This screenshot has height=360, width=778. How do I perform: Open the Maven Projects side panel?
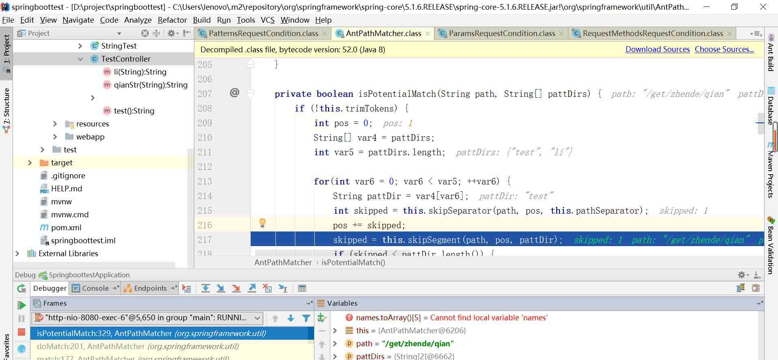coord(771,169)
